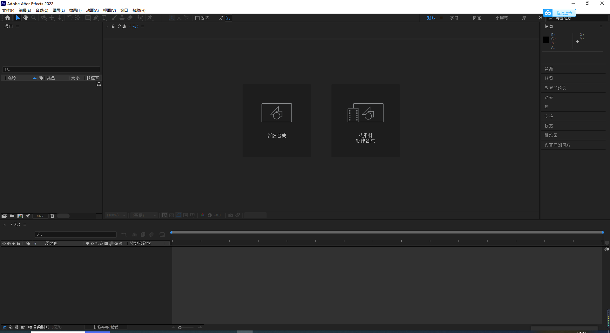Select the Pan camera tool

pos(52,18)
